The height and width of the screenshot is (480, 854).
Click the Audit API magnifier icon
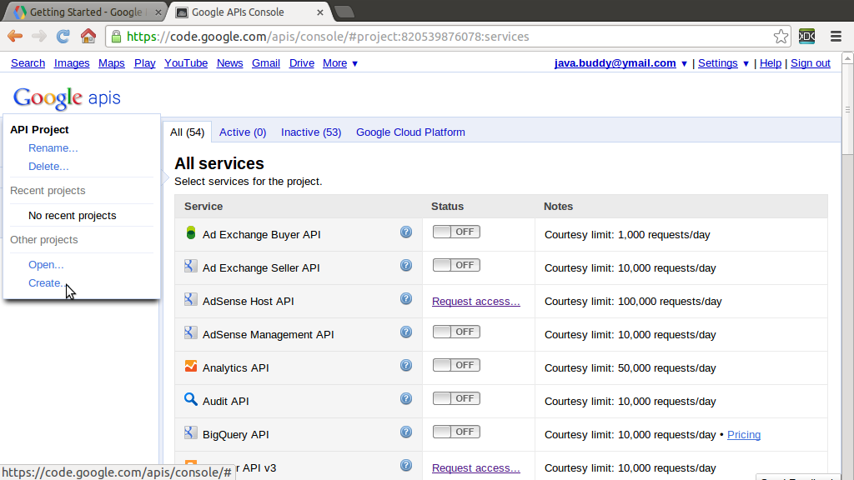coord(191,399)
